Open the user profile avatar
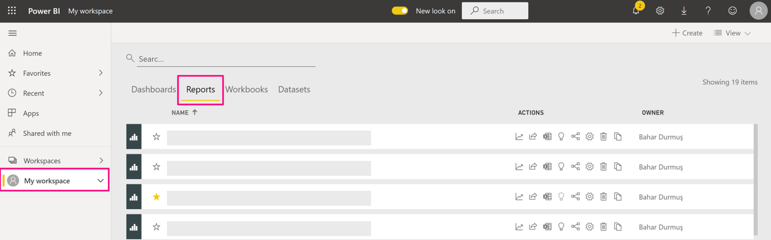The image size is (771, 240). coord(758,11)
